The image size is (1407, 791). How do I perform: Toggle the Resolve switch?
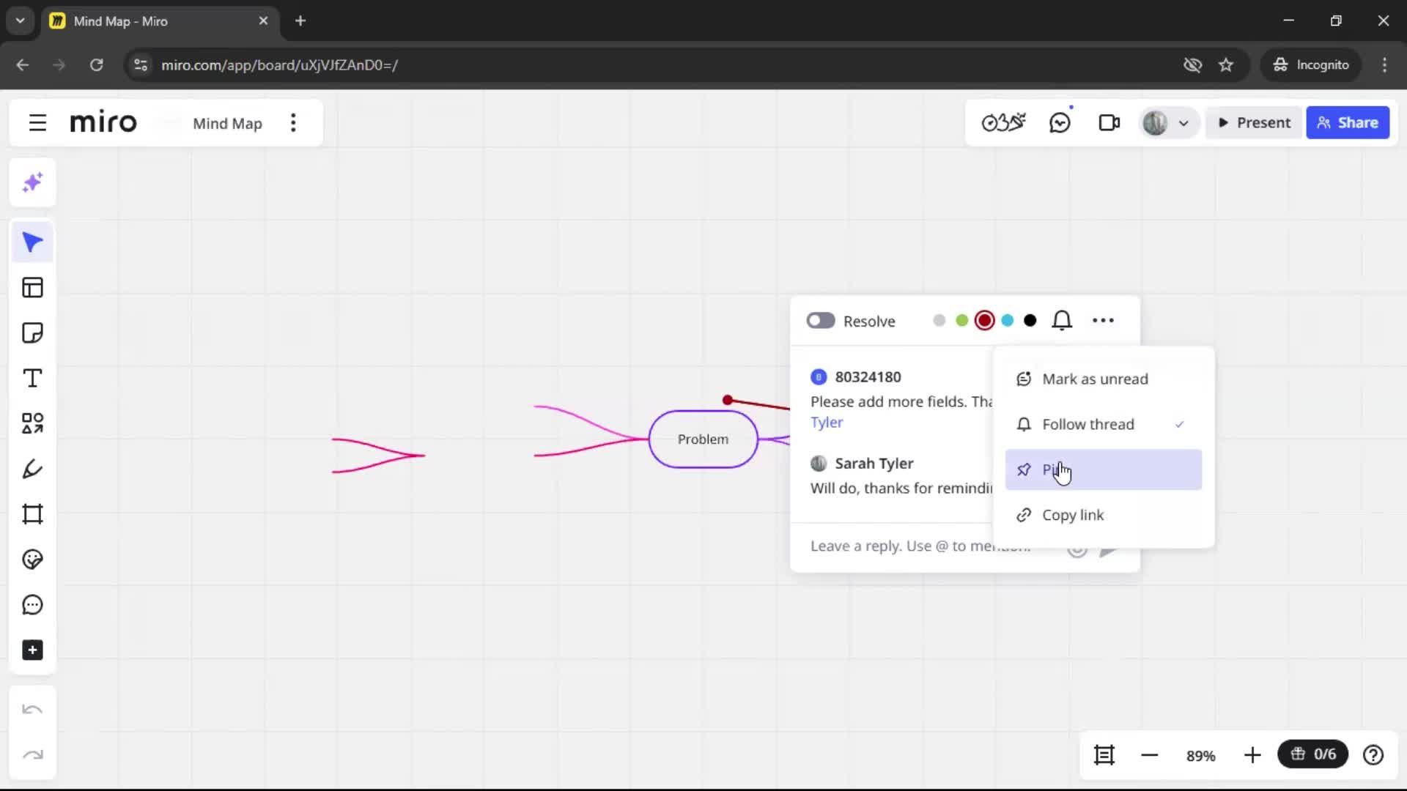pyautogui.click(x=821, y=321)
